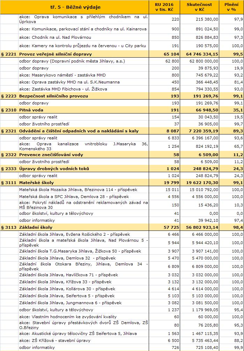Select the '§ 2221' section code
The height and width of the screenshot is (351, 244).
click(9, 54)
